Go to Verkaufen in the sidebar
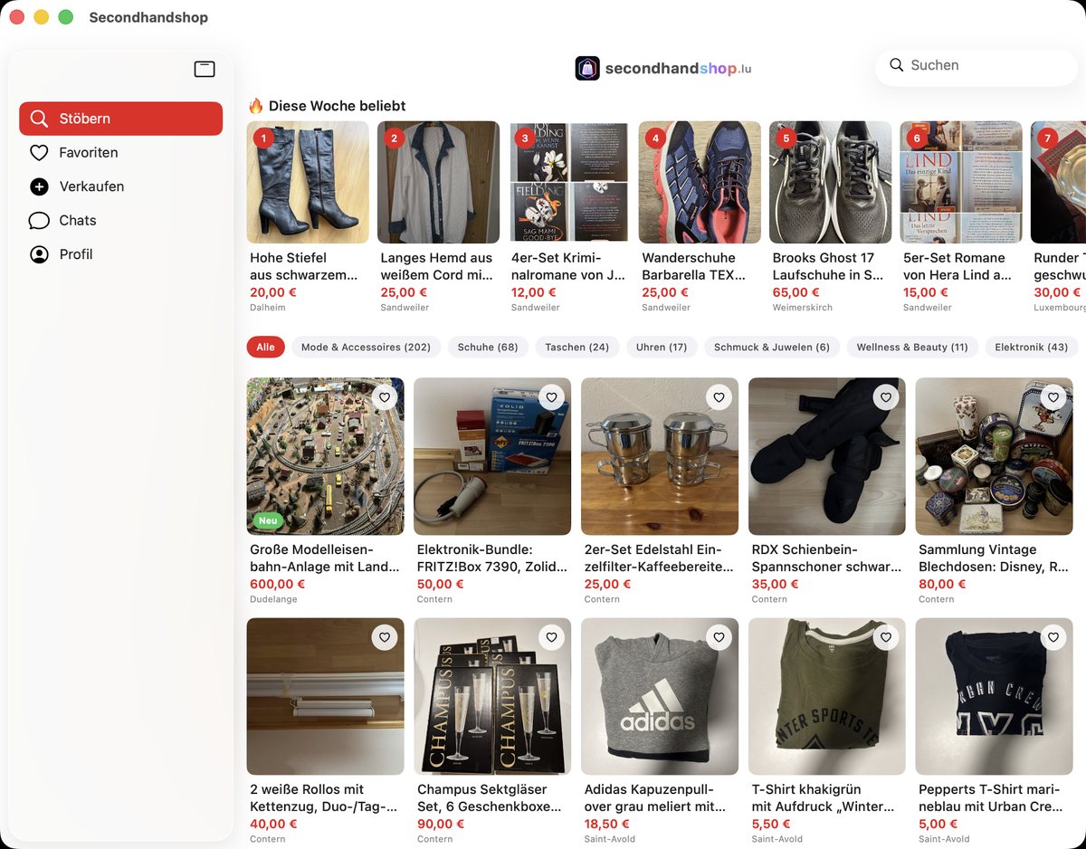Screen dimensions: 1086x849 [x=120, y=186]
